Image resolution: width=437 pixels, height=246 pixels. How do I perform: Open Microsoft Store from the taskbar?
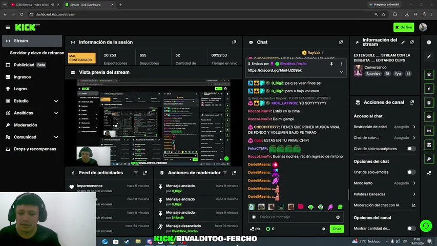coord(116,241)
